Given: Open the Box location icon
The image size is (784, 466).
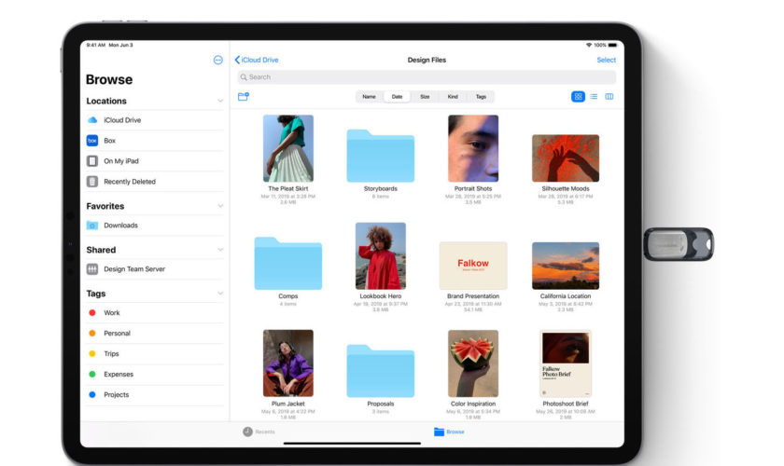Looking at the screenshot, I should (x=92, y=141).
